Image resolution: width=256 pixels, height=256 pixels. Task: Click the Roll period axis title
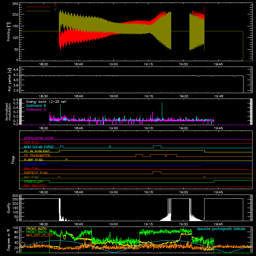(x=10, y=80)
